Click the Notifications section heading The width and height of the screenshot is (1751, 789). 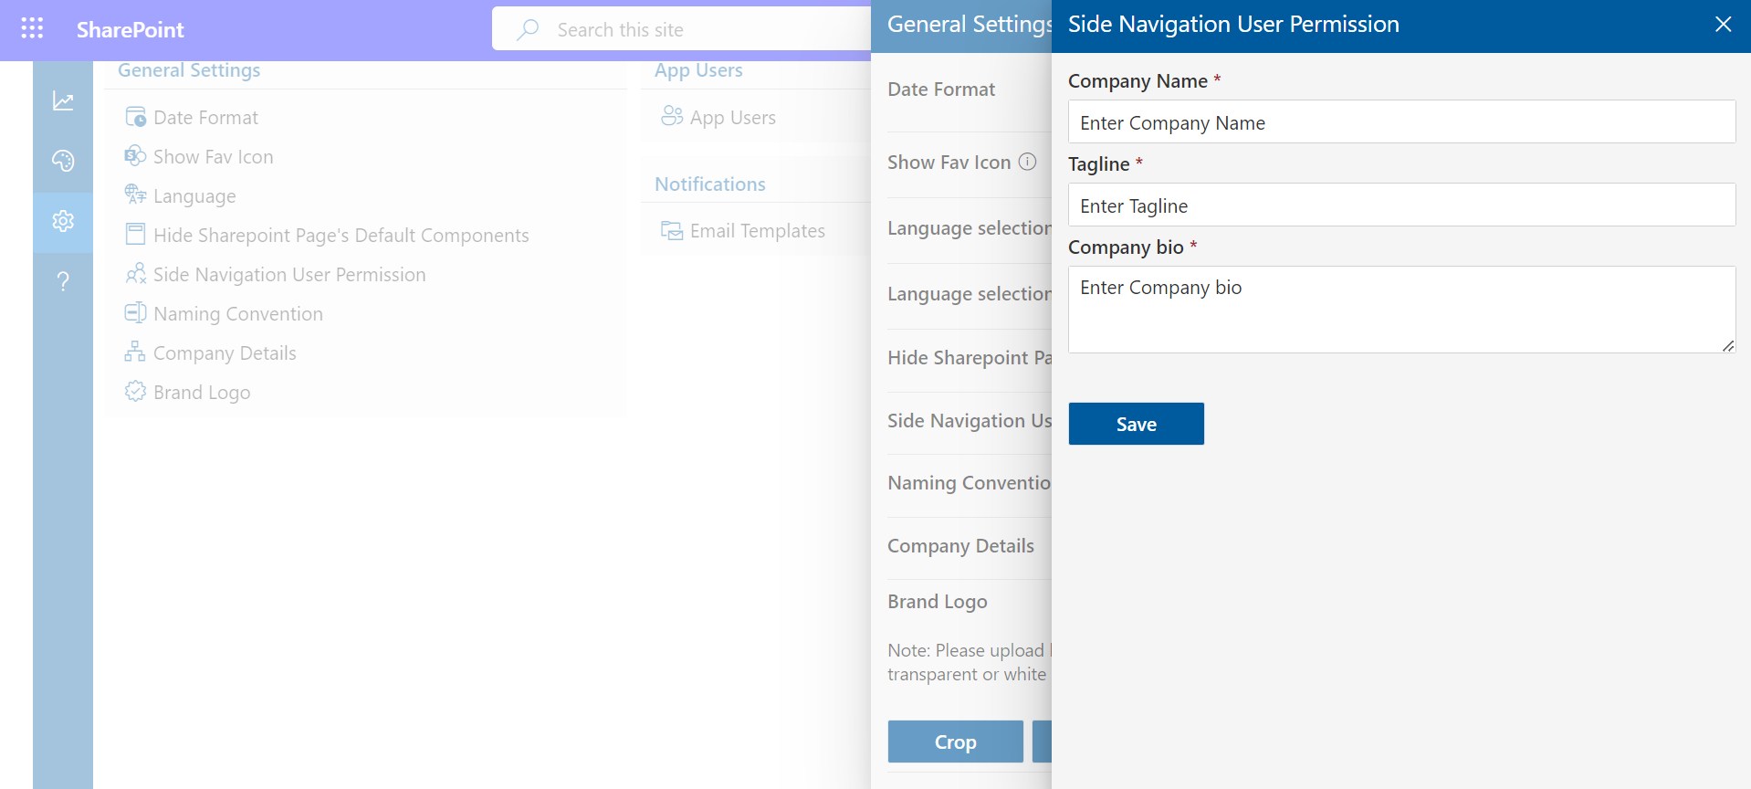pyautogui.click(x=710, y=184)
